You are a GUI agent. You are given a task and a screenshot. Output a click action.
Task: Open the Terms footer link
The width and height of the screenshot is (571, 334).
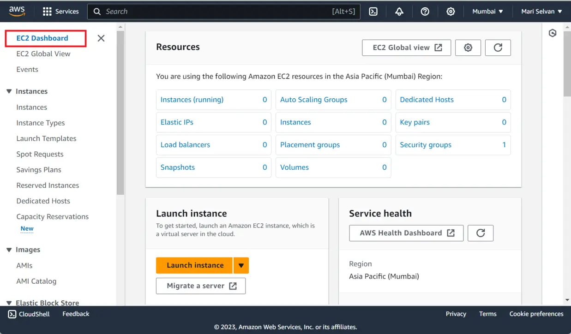coord(488,314)
